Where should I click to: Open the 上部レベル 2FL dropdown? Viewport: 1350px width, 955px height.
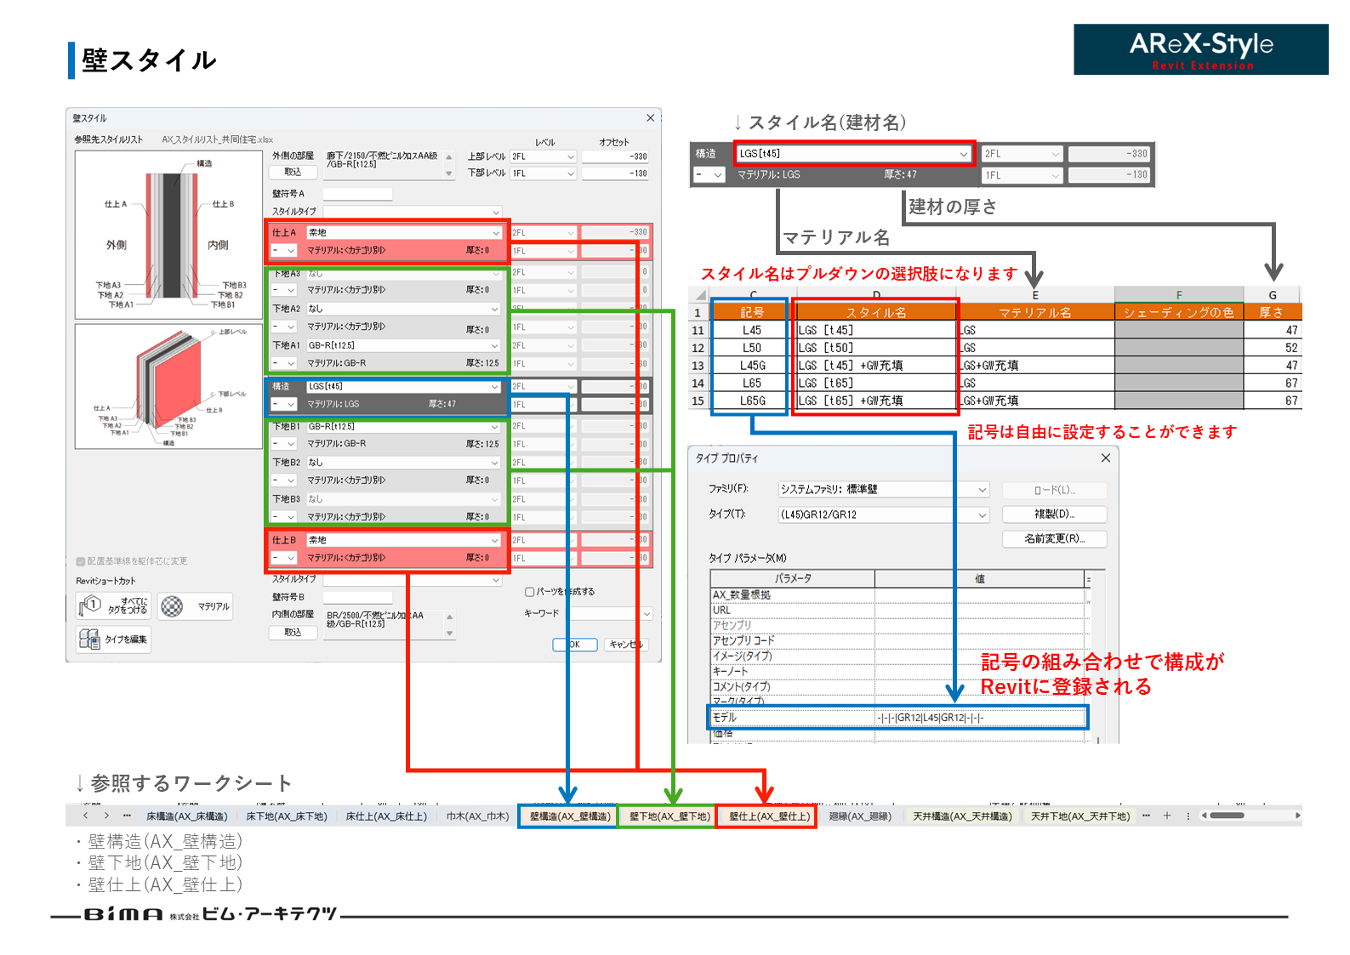(x=571, y=156)
